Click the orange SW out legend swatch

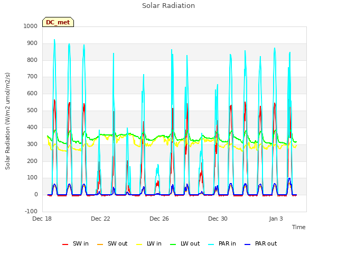click(x=100, y=244)
